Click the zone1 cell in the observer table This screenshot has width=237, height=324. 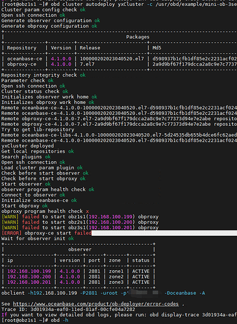tap(116, 271)
